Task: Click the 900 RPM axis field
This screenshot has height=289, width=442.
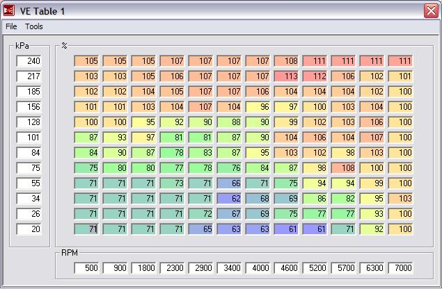Action: [115, 268]
